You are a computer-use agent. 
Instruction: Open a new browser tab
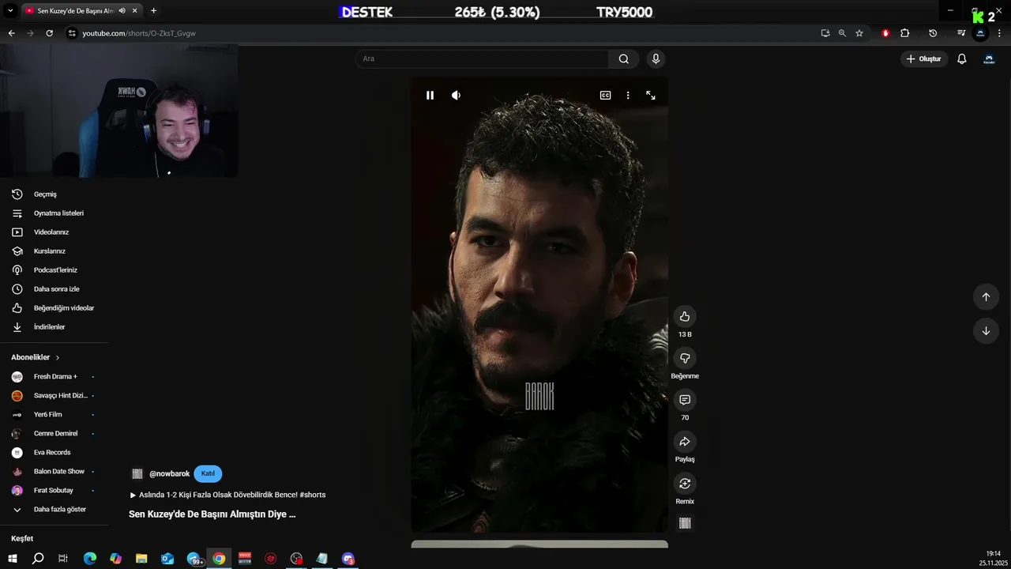click(x=153, y=11)
